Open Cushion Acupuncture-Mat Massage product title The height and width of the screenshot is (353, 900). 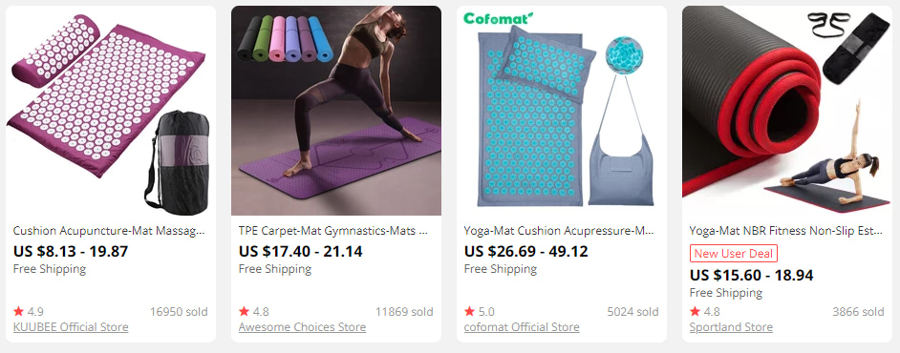(109, 231)
